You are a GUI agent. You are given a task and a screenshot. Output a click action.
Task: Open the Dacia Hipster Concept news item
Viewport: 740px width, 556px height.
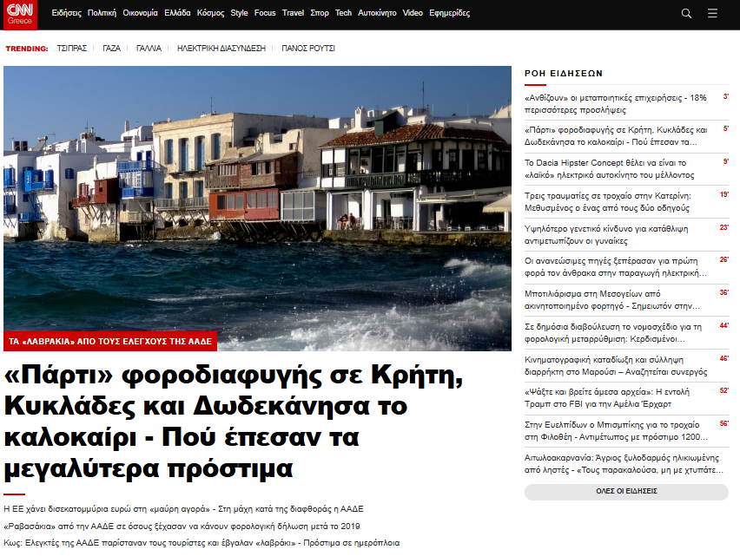[605, 168]
